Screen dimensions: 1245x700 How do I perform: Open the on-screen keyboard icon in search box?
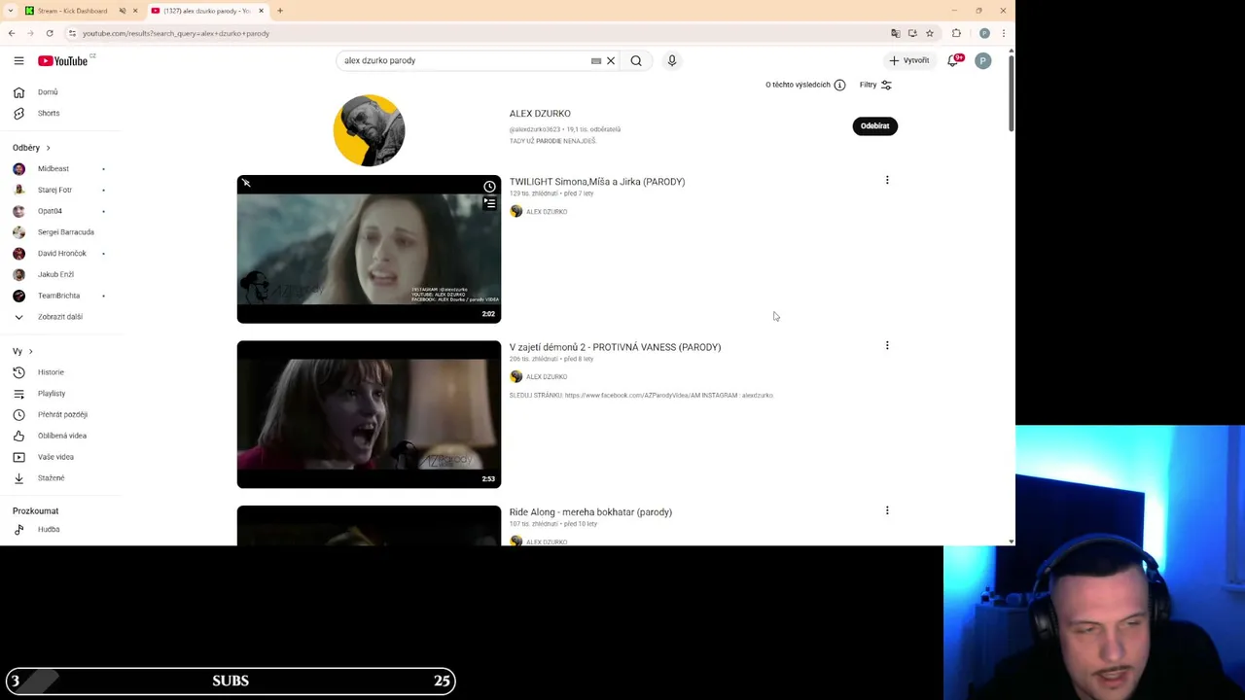pyautogui.click(x=596, y=60)
